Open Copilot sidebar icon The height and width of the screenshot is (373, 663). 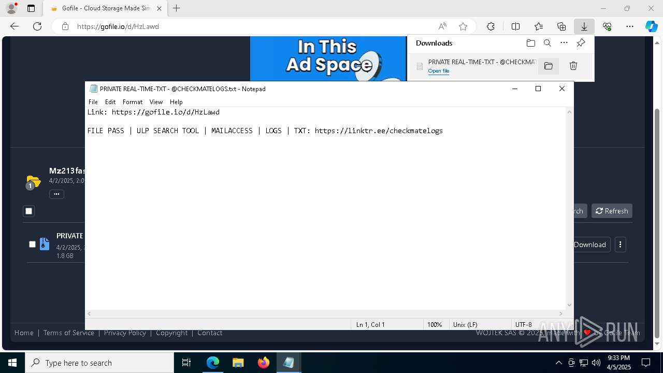651,26
